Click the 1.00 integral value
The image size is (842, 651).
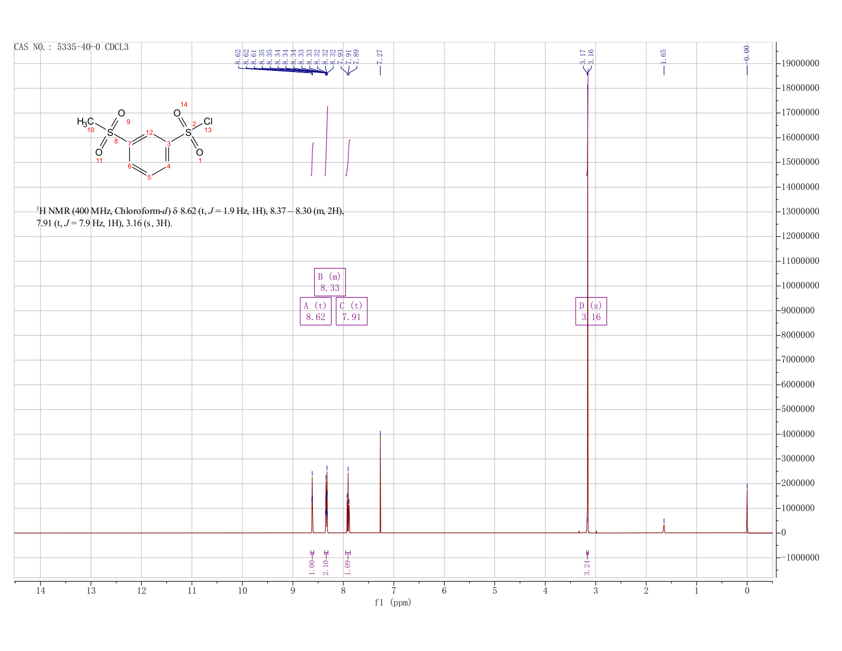(312, 567)
